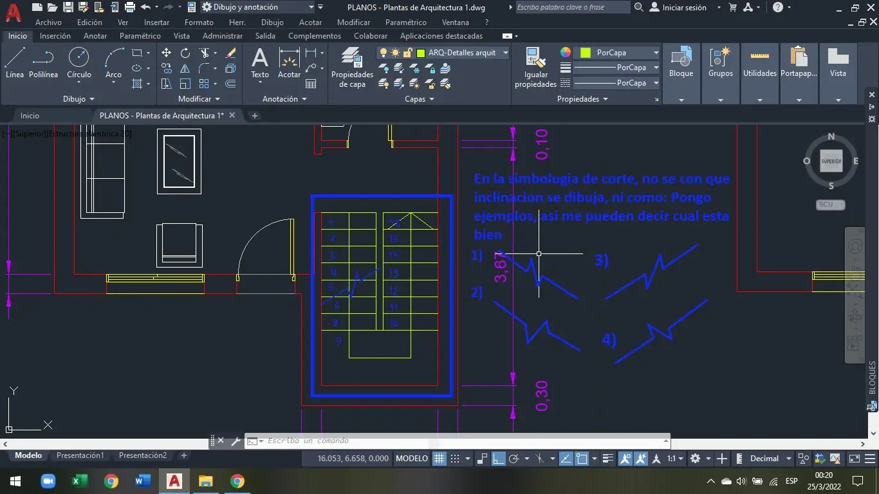Click the Portapapeles panel icon
879x494 pixels.
click(x=799, y=64)
